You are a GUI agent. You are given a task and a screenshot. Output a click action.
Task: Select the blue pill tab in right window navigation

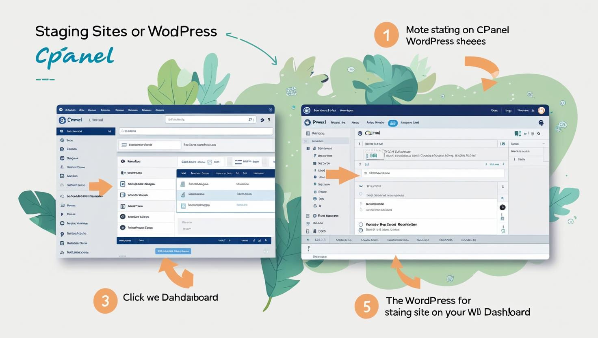point(393,123)
